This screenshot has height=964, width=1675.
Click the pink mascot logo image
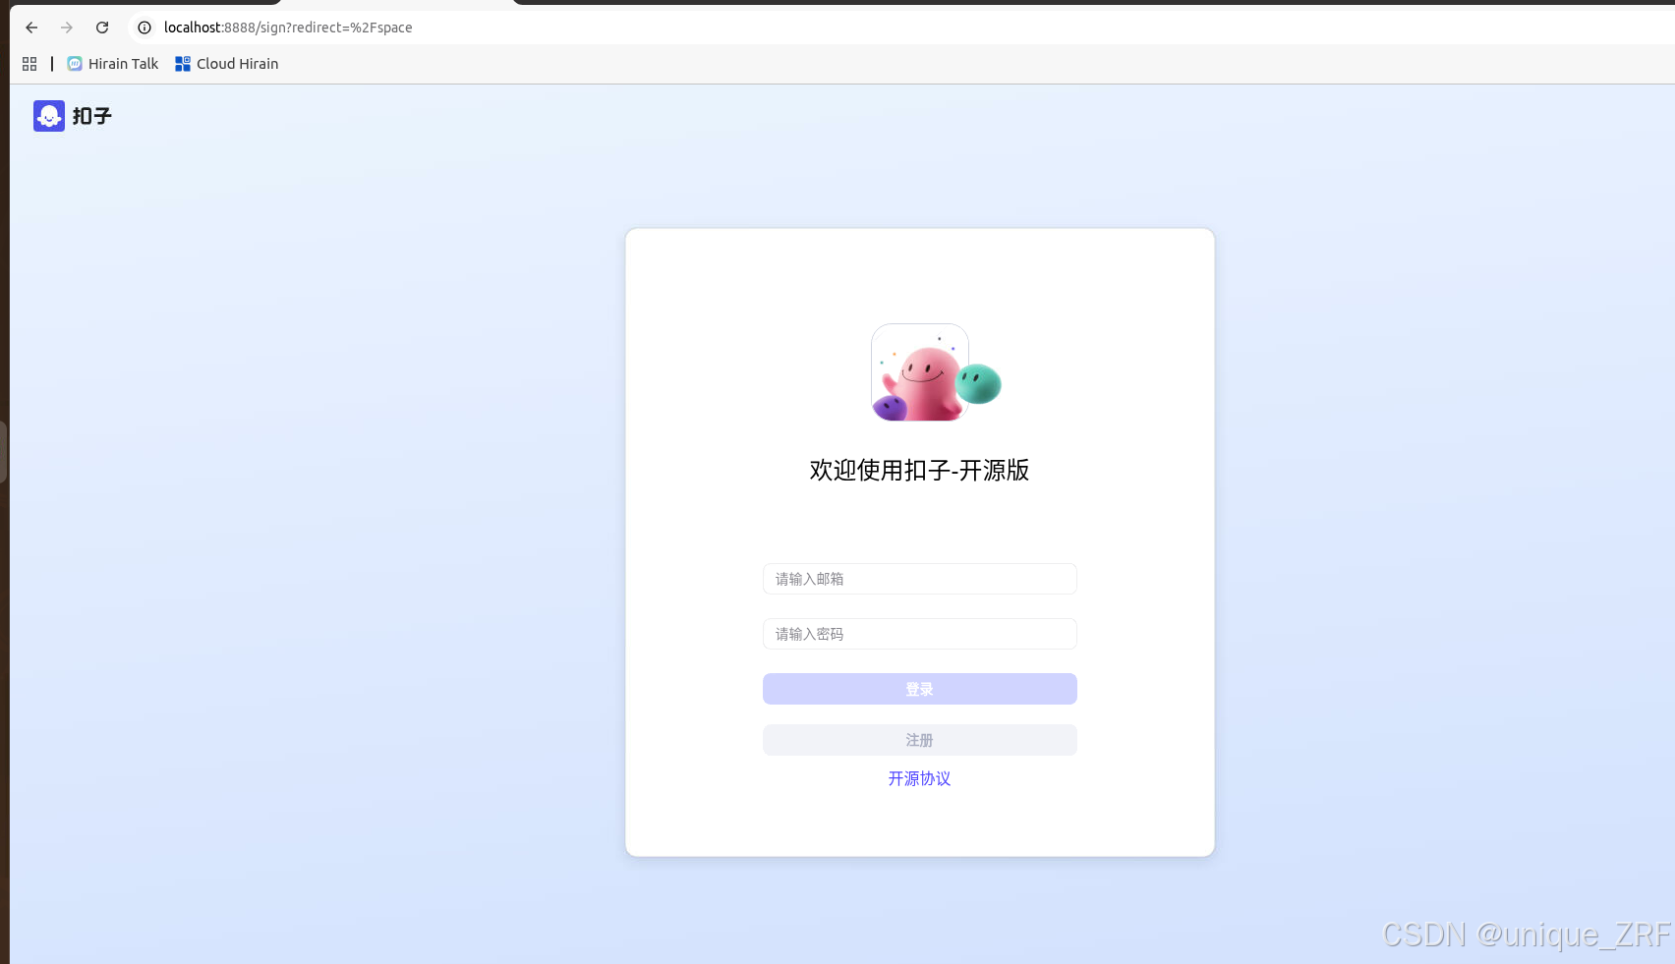tap(919, 372)
